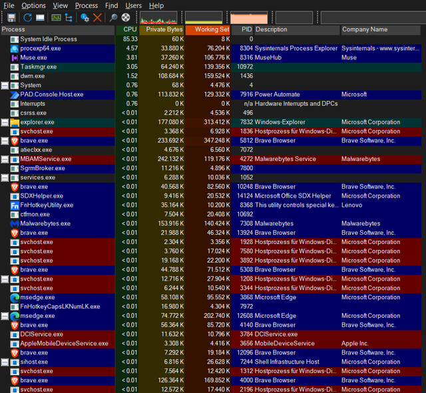Toggle the lower pane window icon
The width and height of the screenshot is (426, 393).
[40, 18]
